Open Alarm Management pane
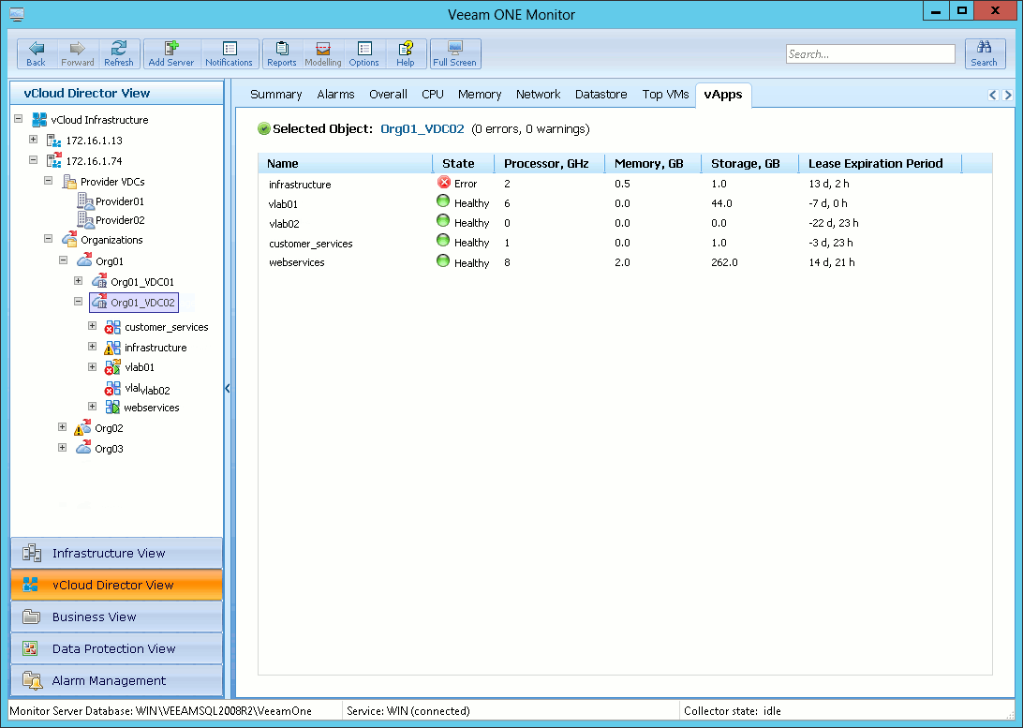Viewport: 1023px width, 728px height. (x=117, y=681)
